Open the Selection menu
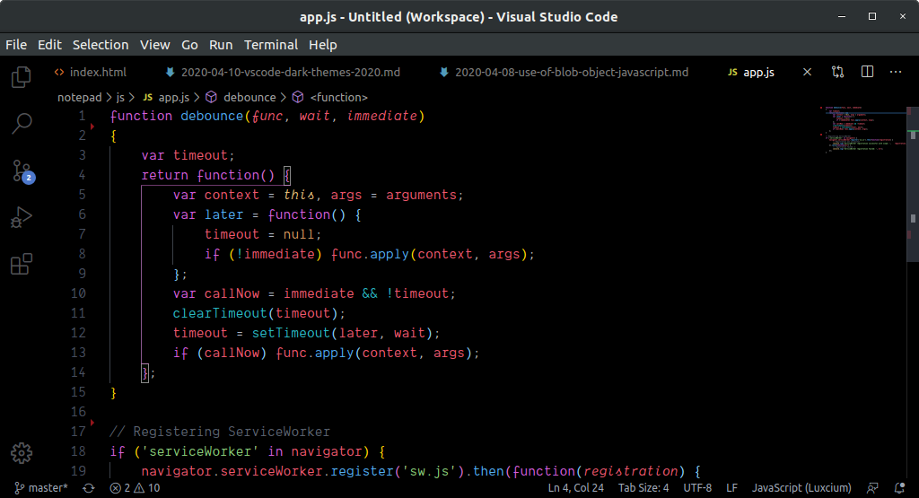The height and width of the screenshot is (498, 919). click(x=101, y=45)
